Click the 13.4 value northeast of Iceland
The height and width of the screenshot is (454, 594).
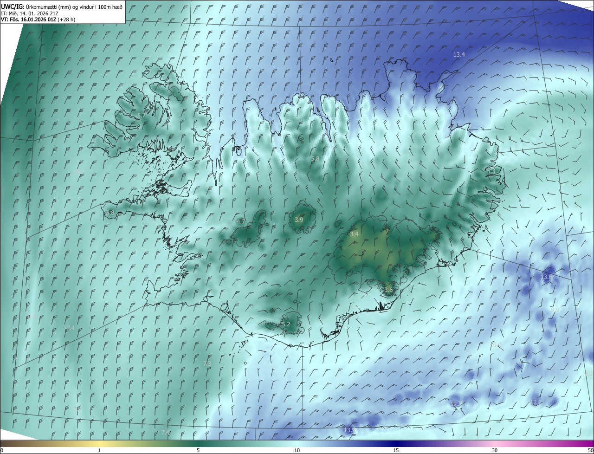(459, 55)
